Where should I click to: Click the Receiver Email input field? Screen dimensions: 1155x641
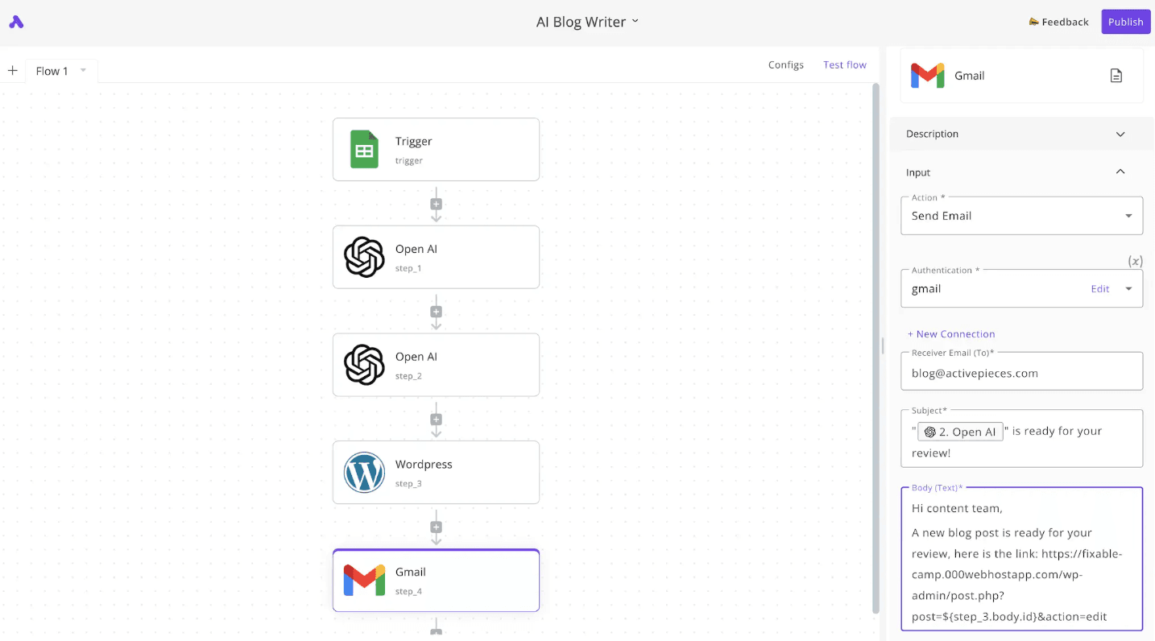click(1021, 373)
